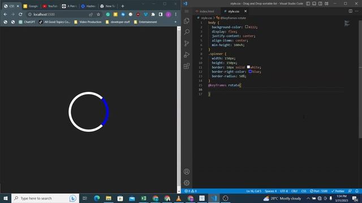Open Microsoft Edge from taskbar
The image size is (362, 203).
[97, 198]
